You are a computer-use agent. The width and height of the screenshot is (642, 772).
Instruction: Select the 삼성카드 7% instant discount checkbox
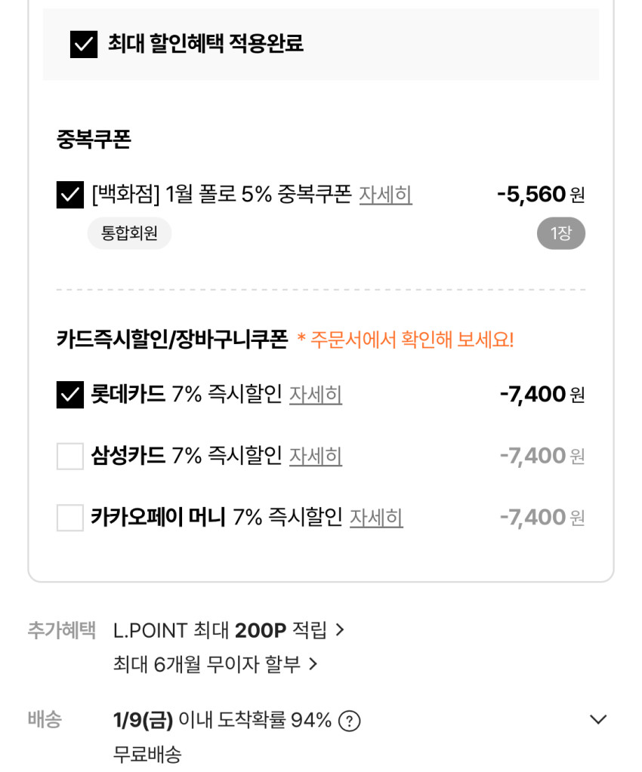pyautogui.click(x=70, y=456)
